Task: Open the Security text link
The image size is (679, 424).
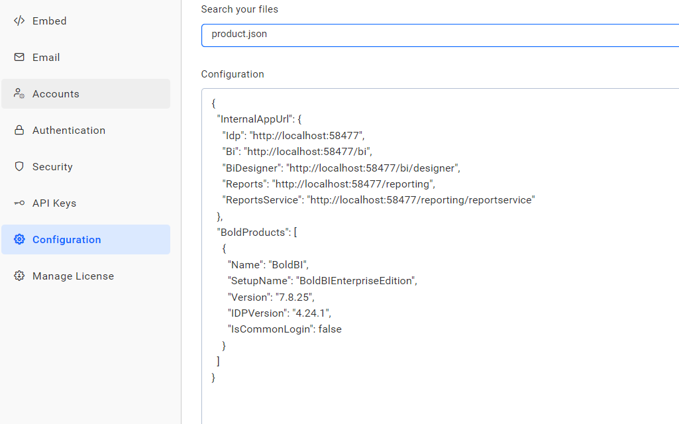Action: pyautogui.click(x=52, y=167)
